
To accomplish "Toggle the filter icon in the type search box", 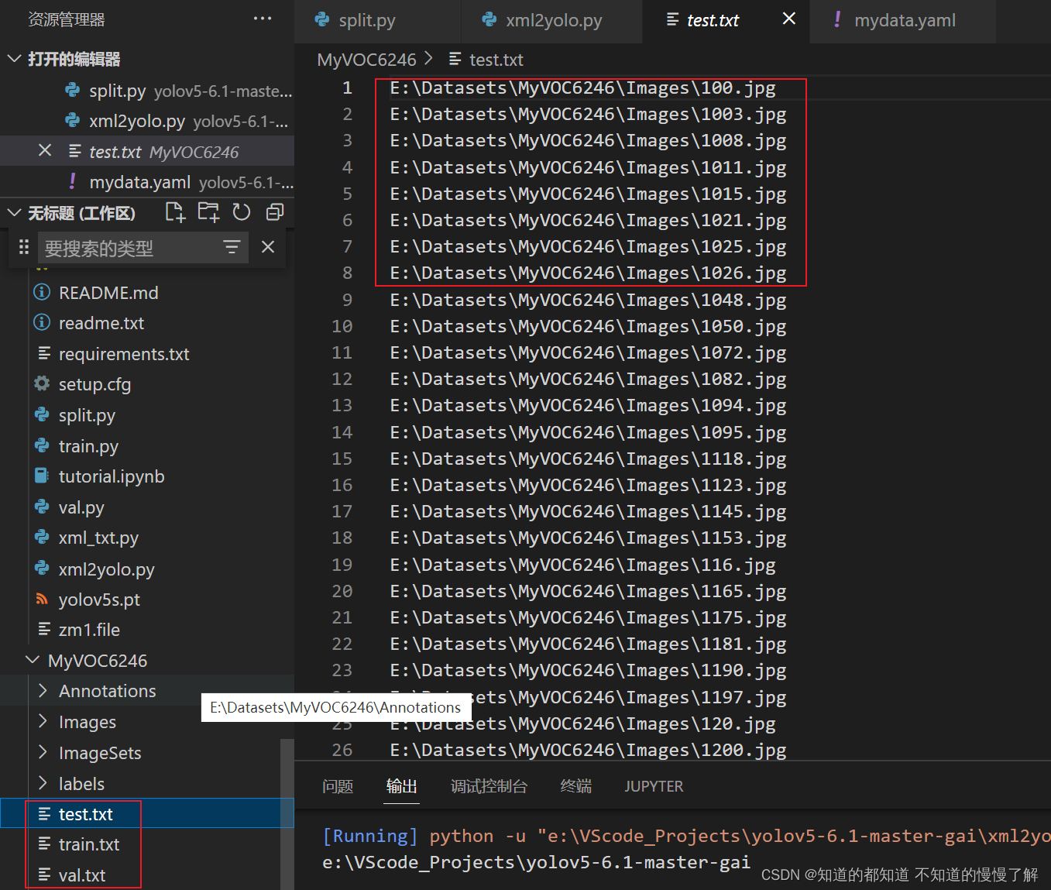I will pos(232,247).
